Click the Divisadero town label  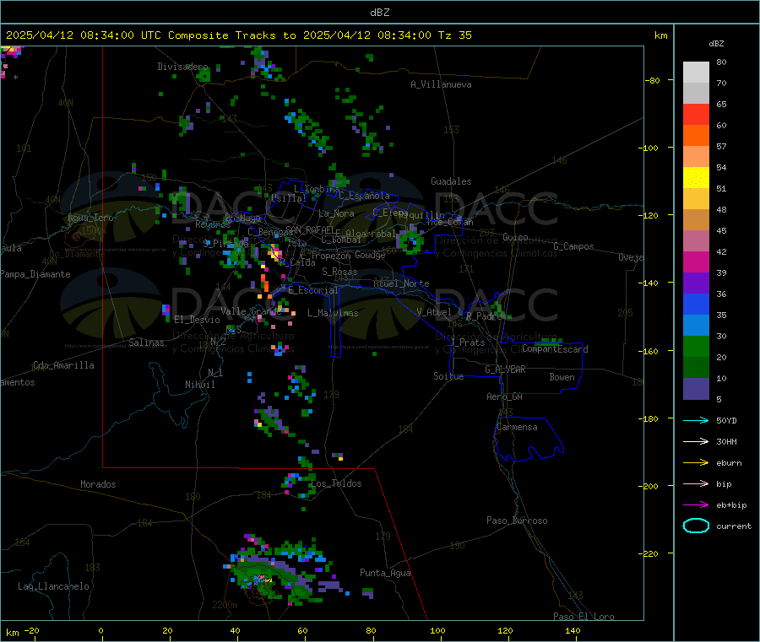(x=182, y=67)
